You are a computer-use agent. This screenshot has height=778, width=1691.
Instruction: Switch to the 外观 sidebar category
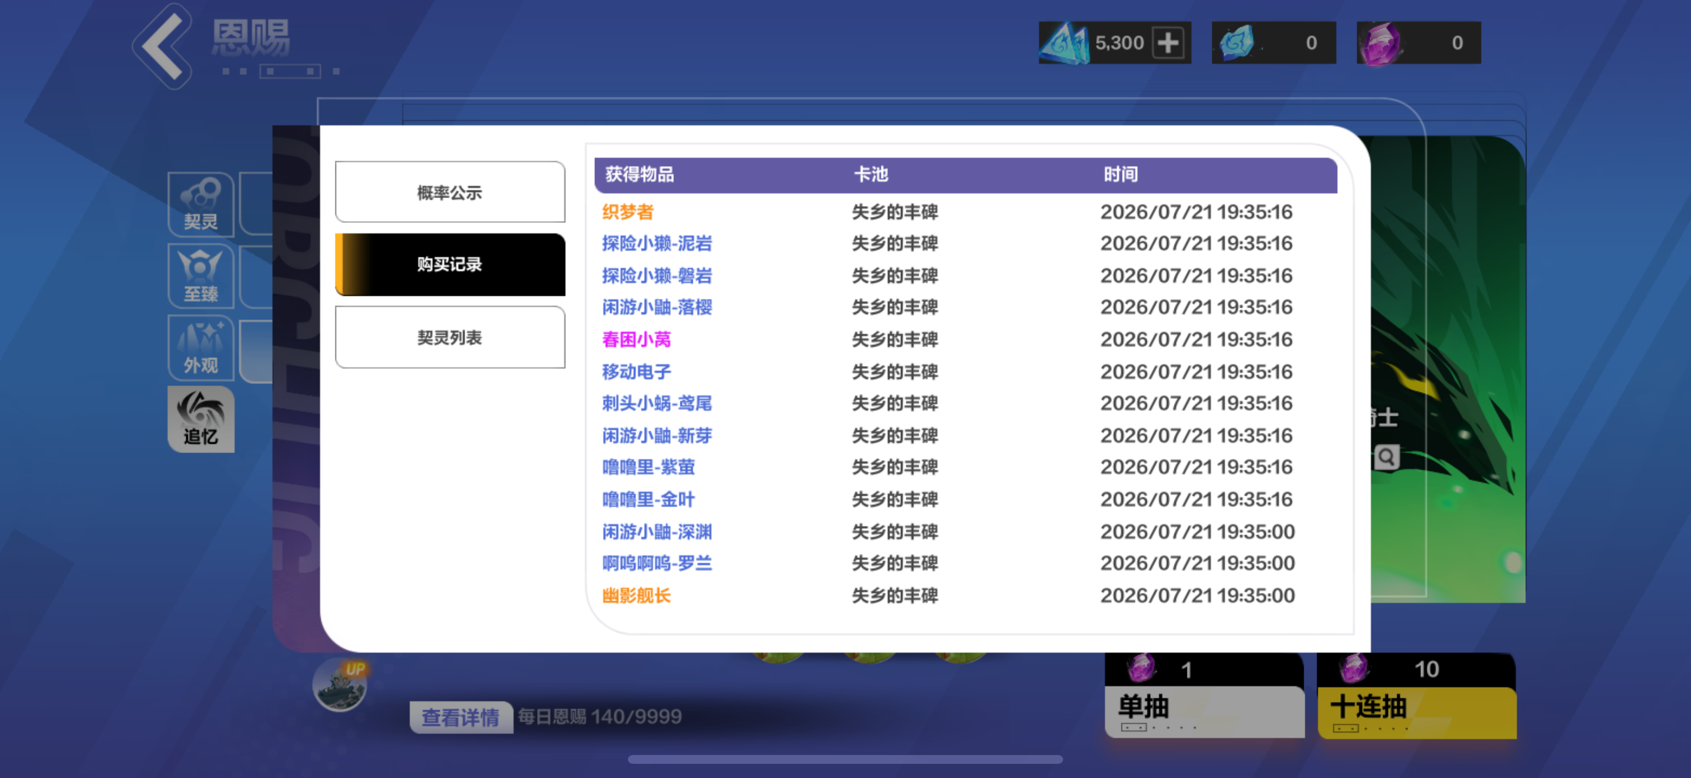tap(201, 348)
